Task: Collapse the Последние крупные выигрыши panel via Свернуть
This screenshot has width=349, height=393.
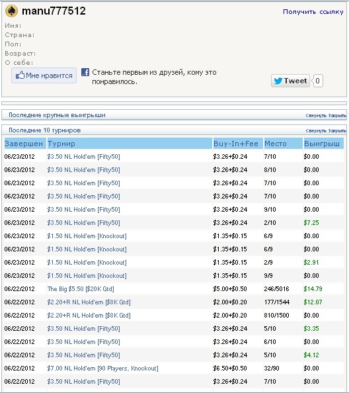Action: 316,116
